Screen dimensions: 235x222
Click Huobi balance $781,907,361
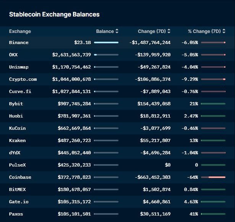click(x=75, y=116)
